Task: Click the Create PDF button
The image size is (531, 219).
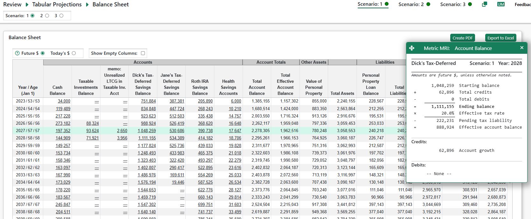Action: click(x=462, y=38)
